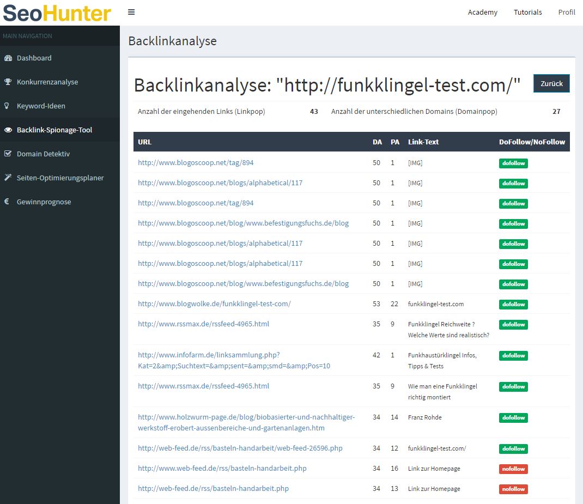
Task: Click the DA column header
Action: click(x=377, y=142)
